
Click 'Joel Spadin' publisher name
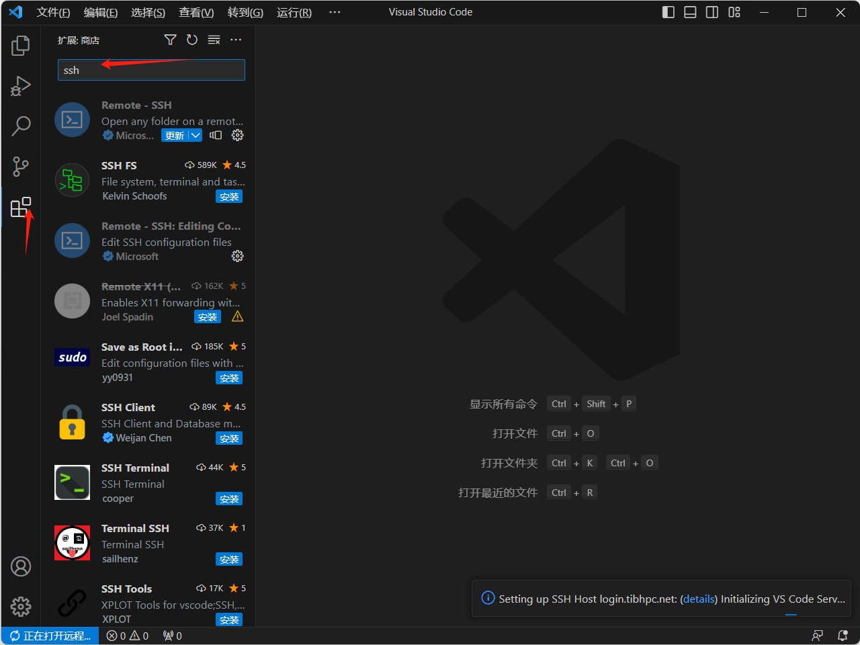pyautogui.click(x=128, y=317)
